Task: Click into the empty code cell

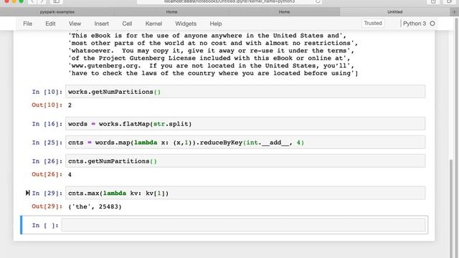Action: pos(244,225)
